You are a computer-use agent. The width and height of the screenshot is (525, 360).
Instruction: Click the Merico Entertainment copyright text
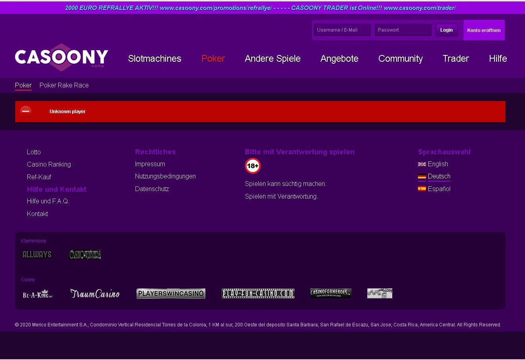coord(258,325)
